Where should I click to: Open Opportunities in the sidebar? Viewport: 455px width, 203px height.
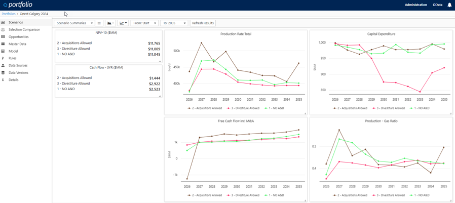(x=18, y=37)
